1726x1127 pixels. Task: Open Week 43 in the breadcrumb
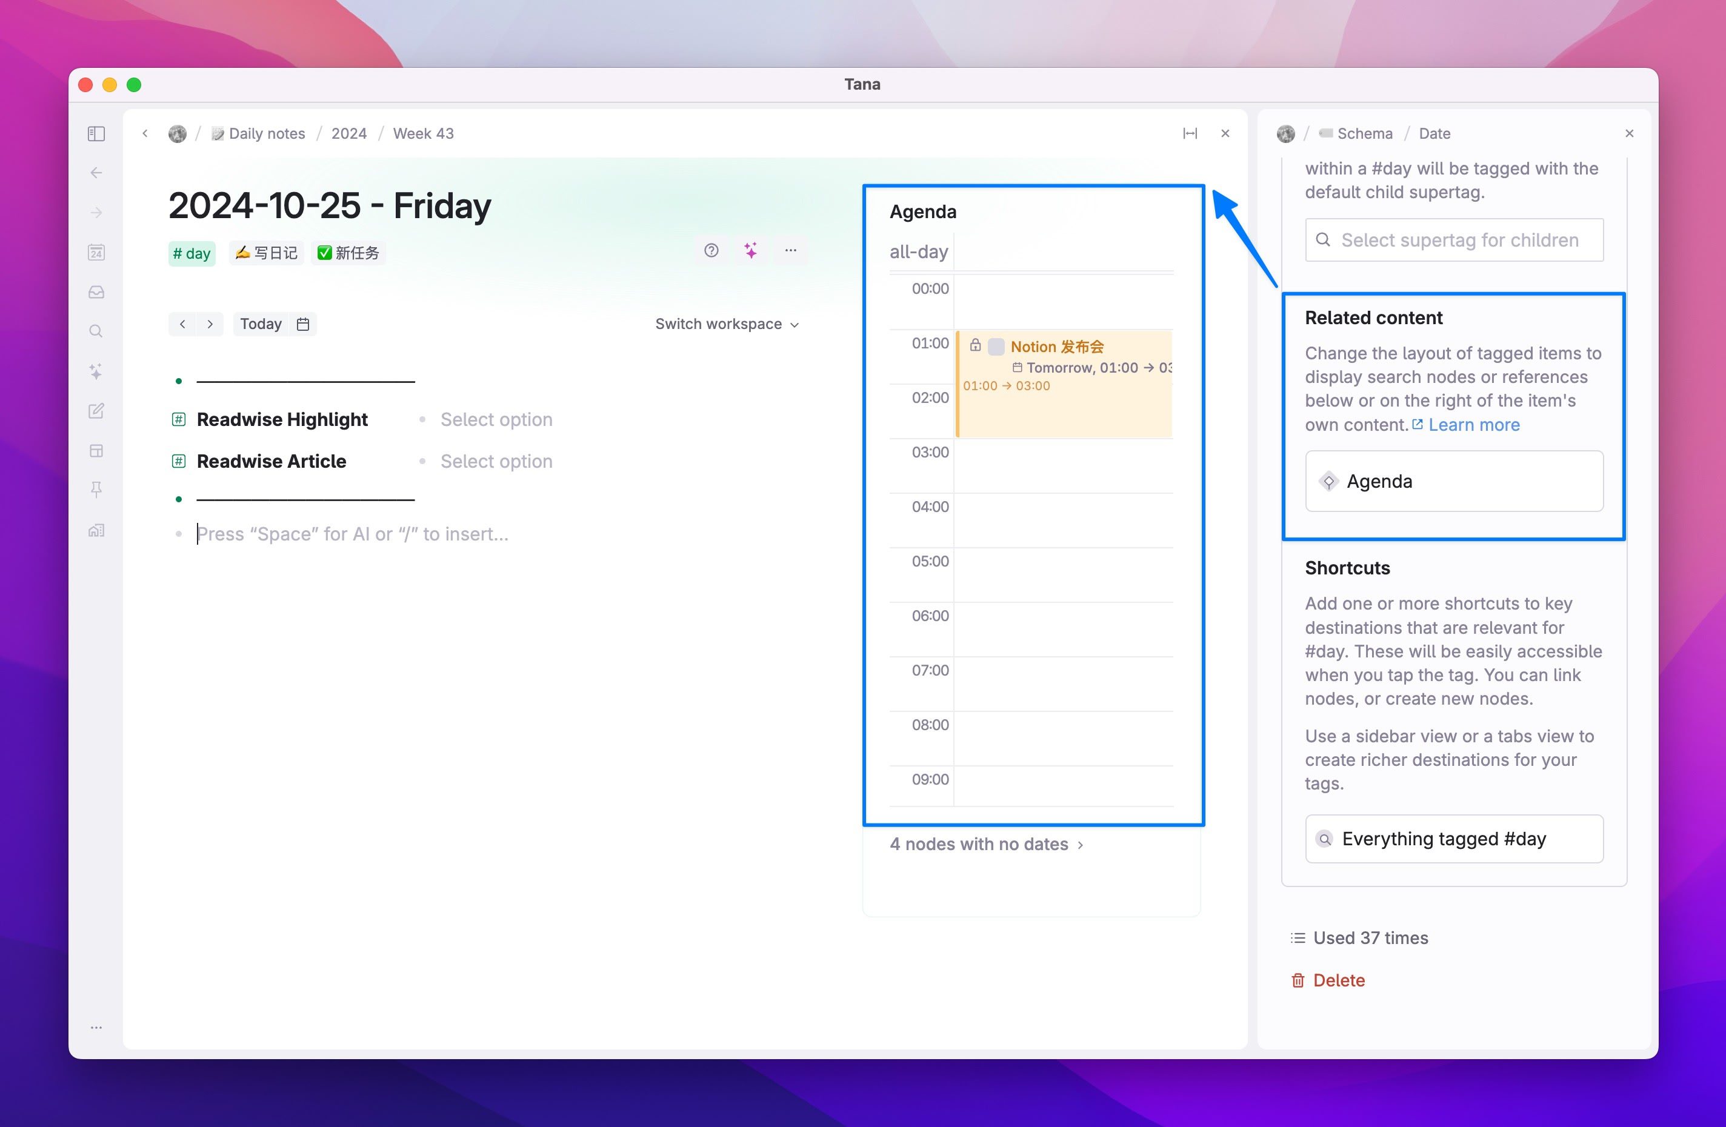pyautogui.click(x=423, y=133)
